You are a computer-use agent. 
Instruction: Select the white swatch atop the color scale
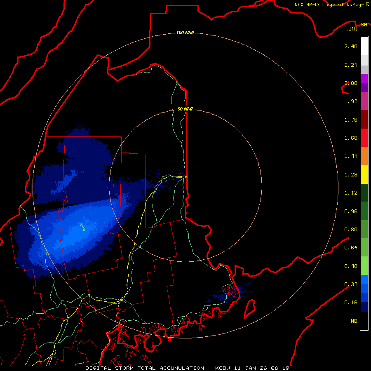tap(364, 46)
